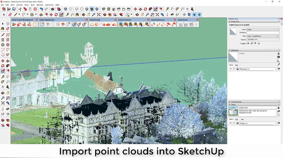The width and height of the screenshot is (283, 158).
Task: Collapse the Materials panel
Action: pyautogui.click(x=230, y=50)
